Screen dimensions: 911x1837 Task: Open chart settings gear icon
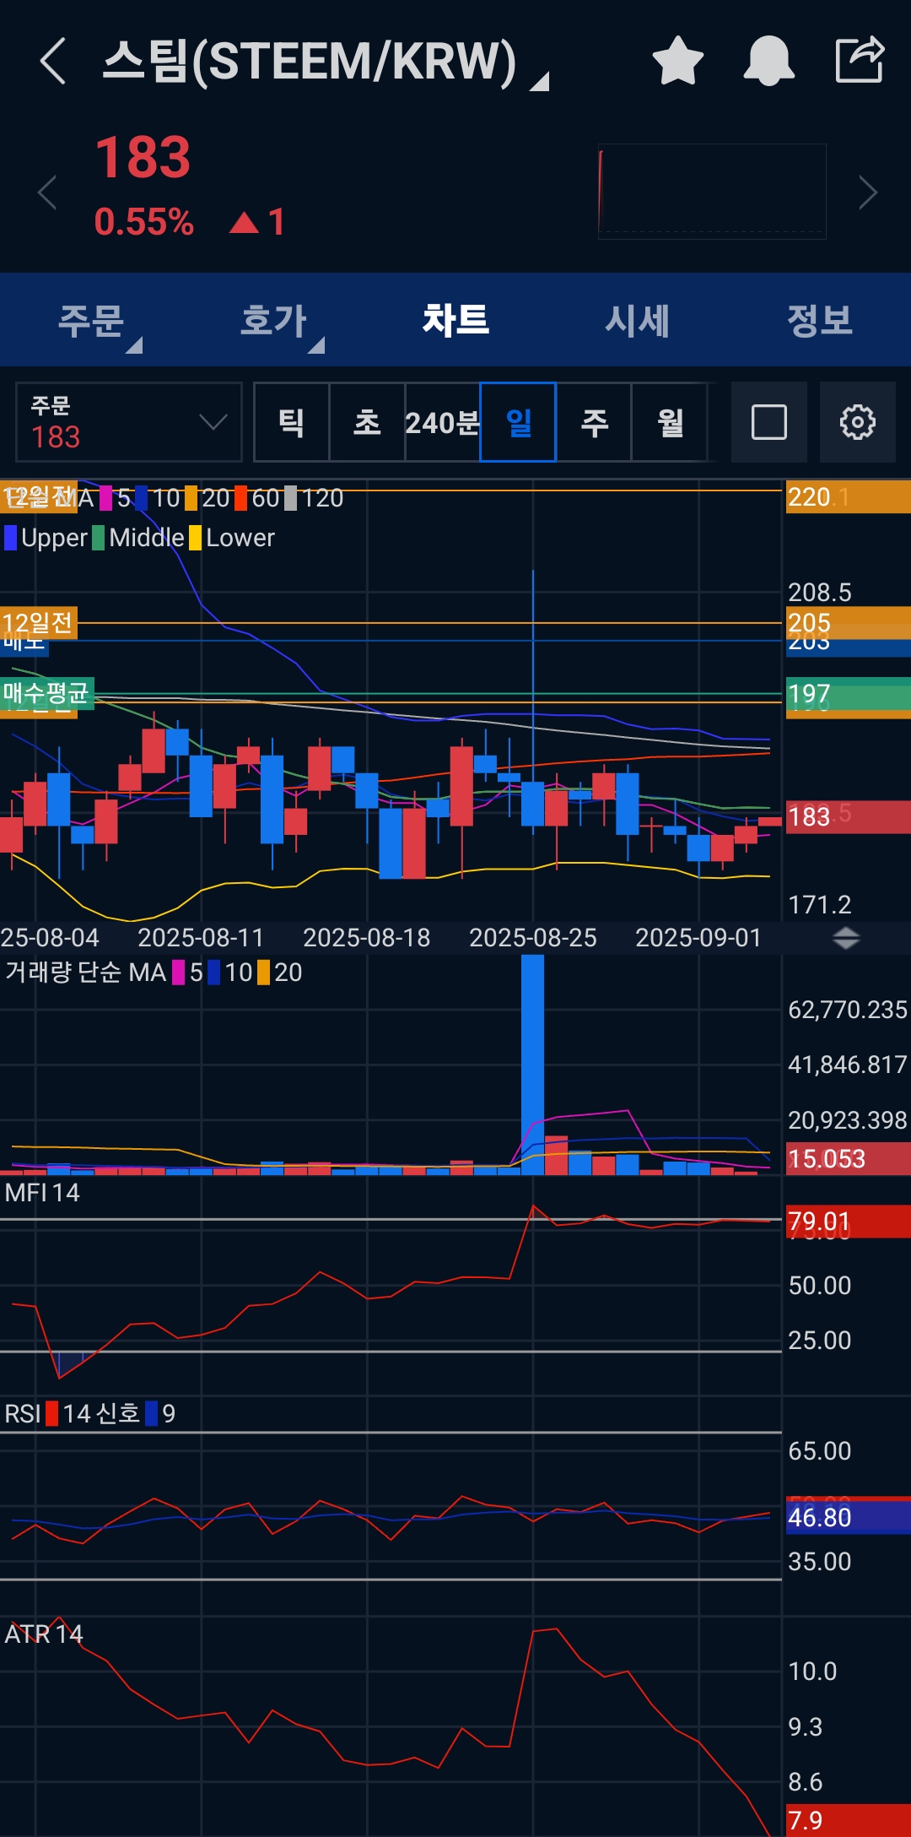(858, 422)
